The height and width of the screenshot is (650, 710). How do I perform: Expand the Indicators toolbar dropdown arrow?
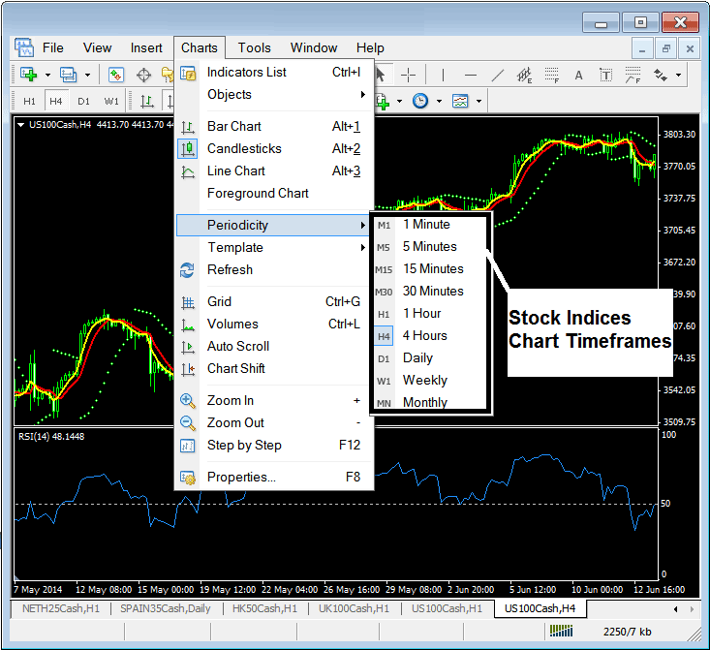[x=399, y=101]
